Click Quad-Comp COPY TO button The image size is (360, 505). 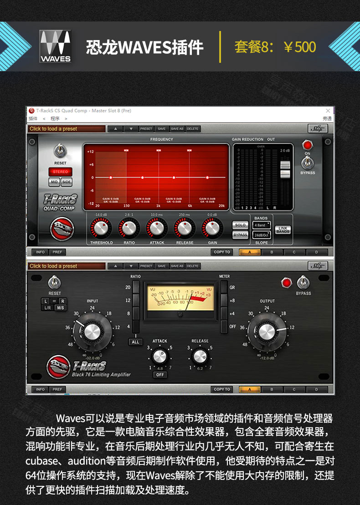tap(222, 252)
